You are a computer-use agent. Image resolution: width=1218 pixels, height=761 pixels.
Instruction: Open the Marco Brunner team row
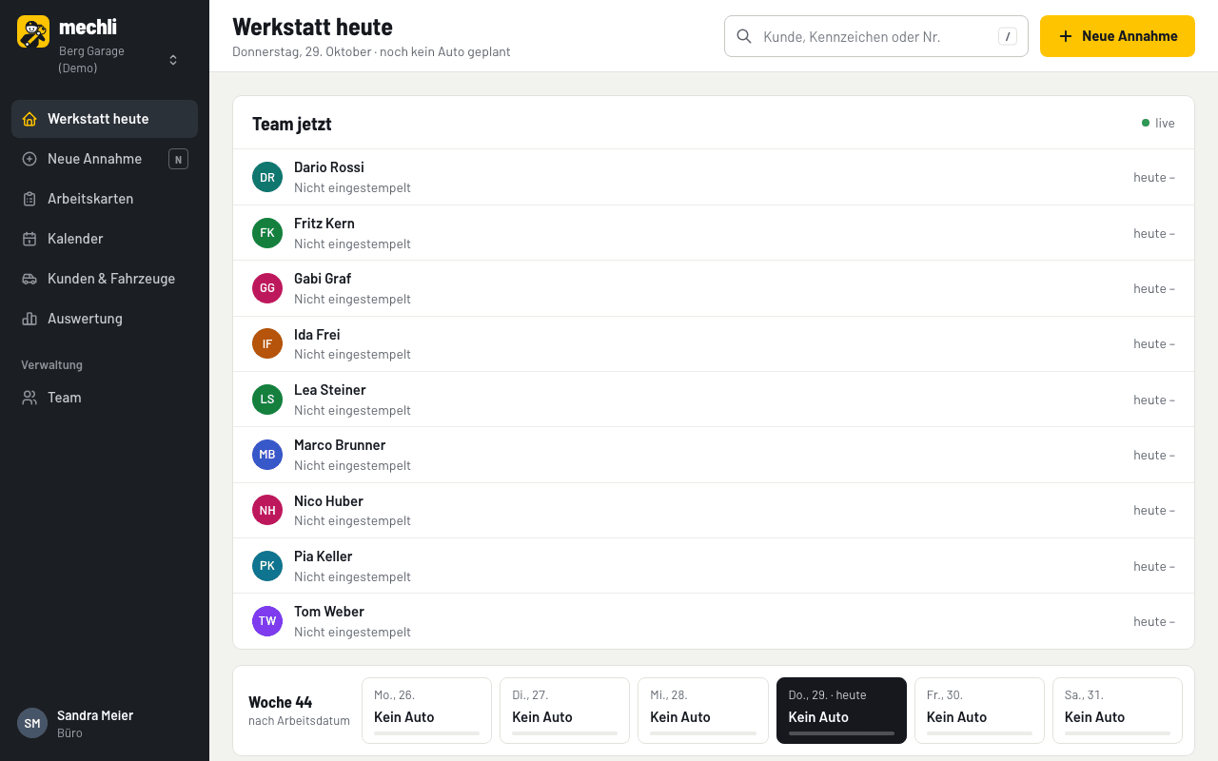click(714, 455)
